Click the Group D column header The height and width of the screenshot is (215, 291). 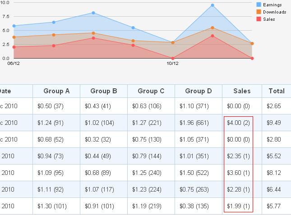[199, 91]
